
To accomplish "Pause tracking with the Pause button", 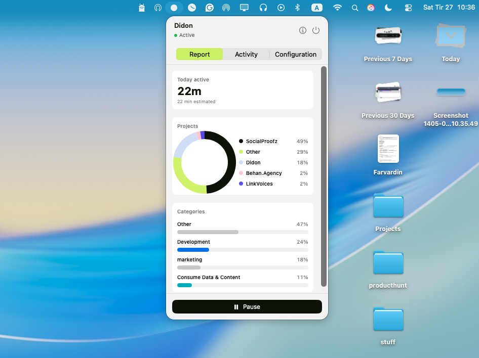I will click(x=247, y=307).
